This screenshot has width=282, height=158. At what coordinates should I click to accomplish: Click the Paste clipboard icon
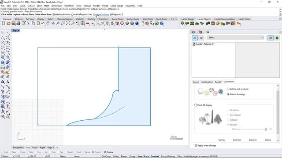(x=38, y=23)
